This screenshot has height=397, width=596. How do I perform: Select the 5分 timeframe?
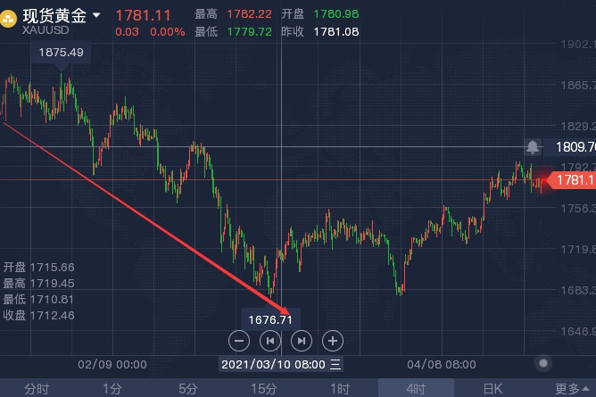(x=187, y=388)
